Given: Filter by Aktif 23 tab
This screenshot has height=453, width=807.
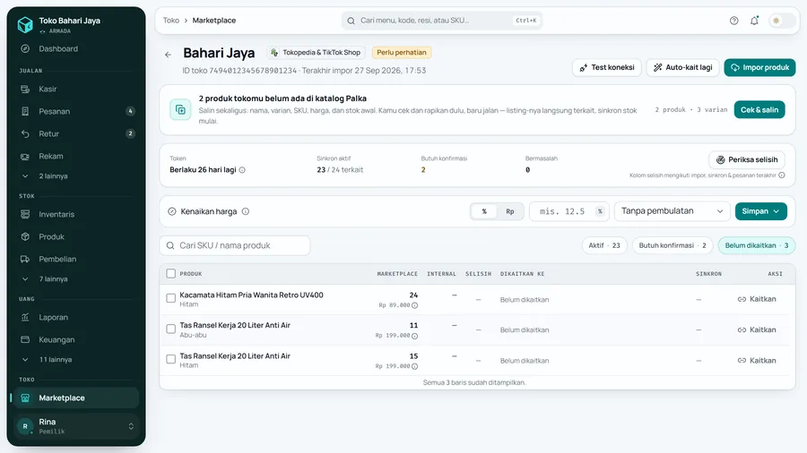Looking at the screenshot, I should (604, 245).
